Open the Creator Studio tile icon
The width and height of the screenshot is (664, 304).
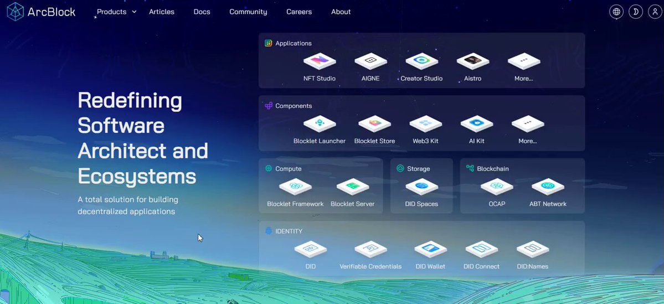[422, 61]
